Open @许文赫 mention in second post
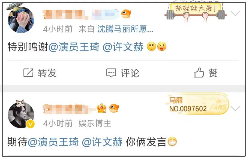Image resolution: width=246 pixels, height=157 pixels. pyautogui.click(x=102, y=142)
